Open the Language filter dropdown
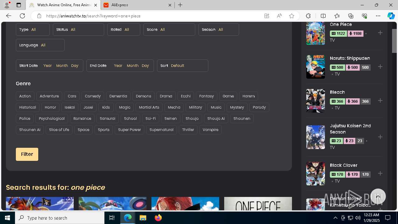Image resolution: width=398 pixels, height=224 pixels. click(40, 45)
